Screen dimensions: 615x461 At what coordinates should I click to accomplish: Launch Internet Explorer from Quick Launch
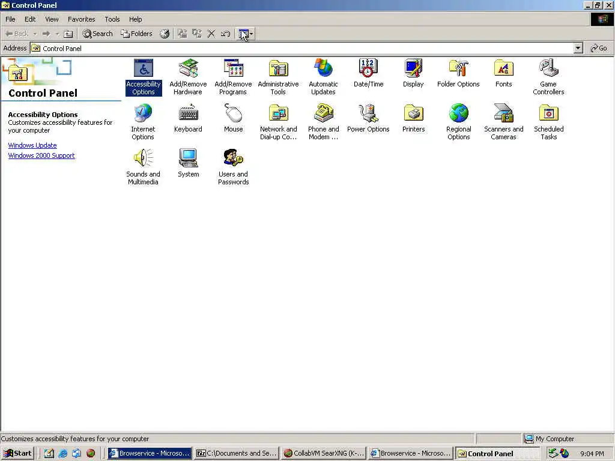(62, 454)
